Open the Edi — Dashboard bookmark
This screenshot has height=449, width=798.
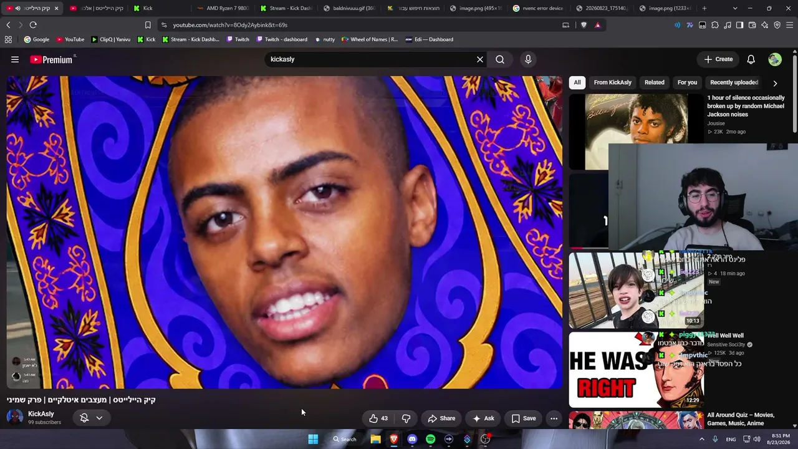[x=429, y=39]
